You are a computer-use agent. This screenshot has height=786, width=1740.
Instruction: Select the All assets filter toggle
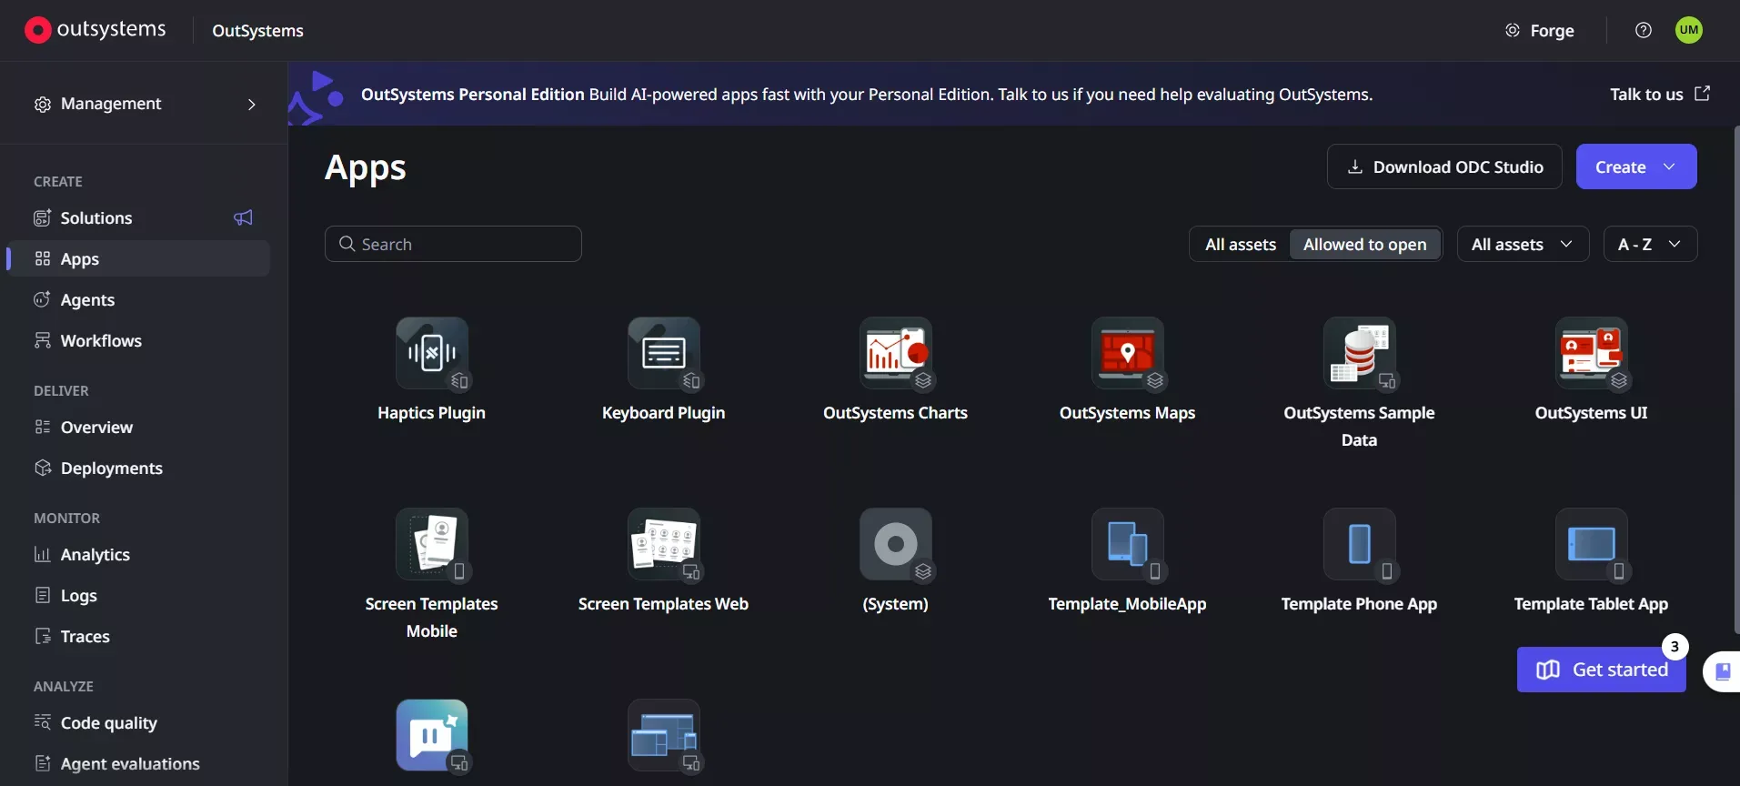(x=1241, y=244)
